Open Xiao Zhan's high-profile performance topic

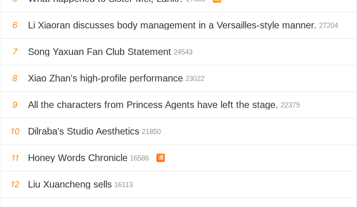tap(105, 78)
